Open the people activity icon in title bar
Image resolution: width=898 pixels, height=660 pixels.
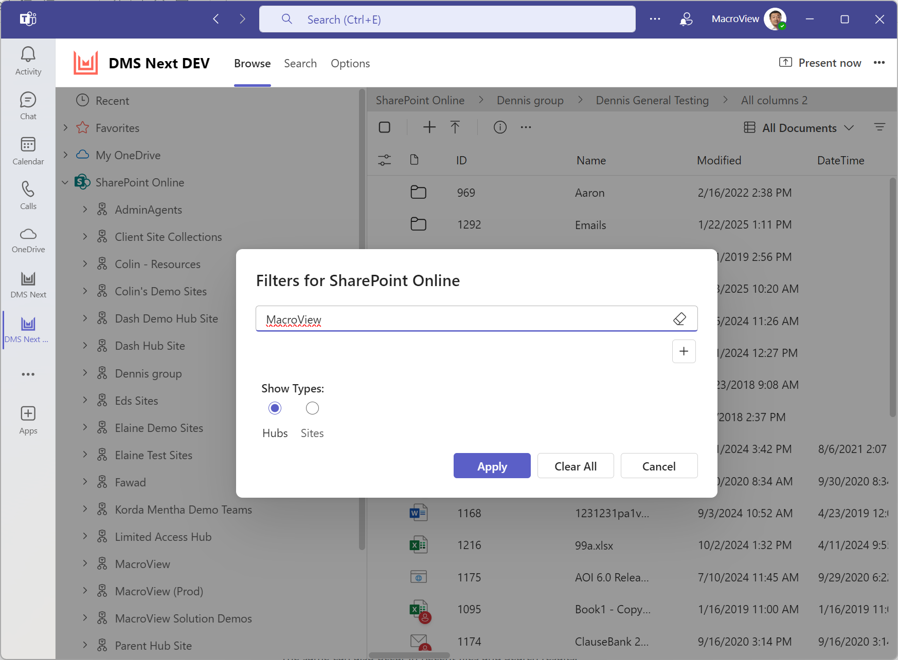[x=686, y=20]
